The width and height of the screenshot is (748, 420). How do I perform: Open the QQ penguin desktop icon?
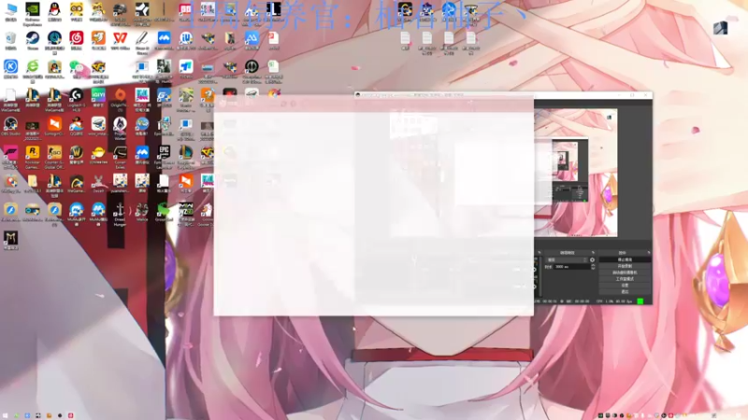tap(54, 11)
